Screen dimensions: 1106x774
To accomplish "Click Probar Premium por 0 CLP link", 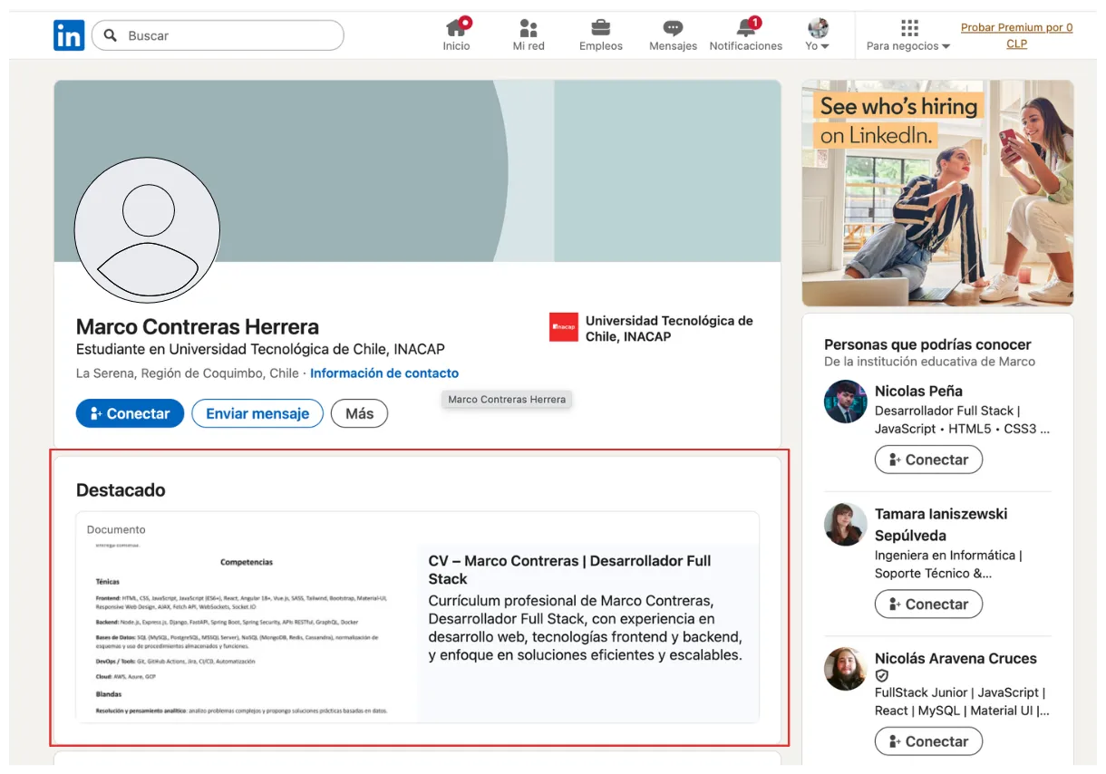I will coord(1016,35).
